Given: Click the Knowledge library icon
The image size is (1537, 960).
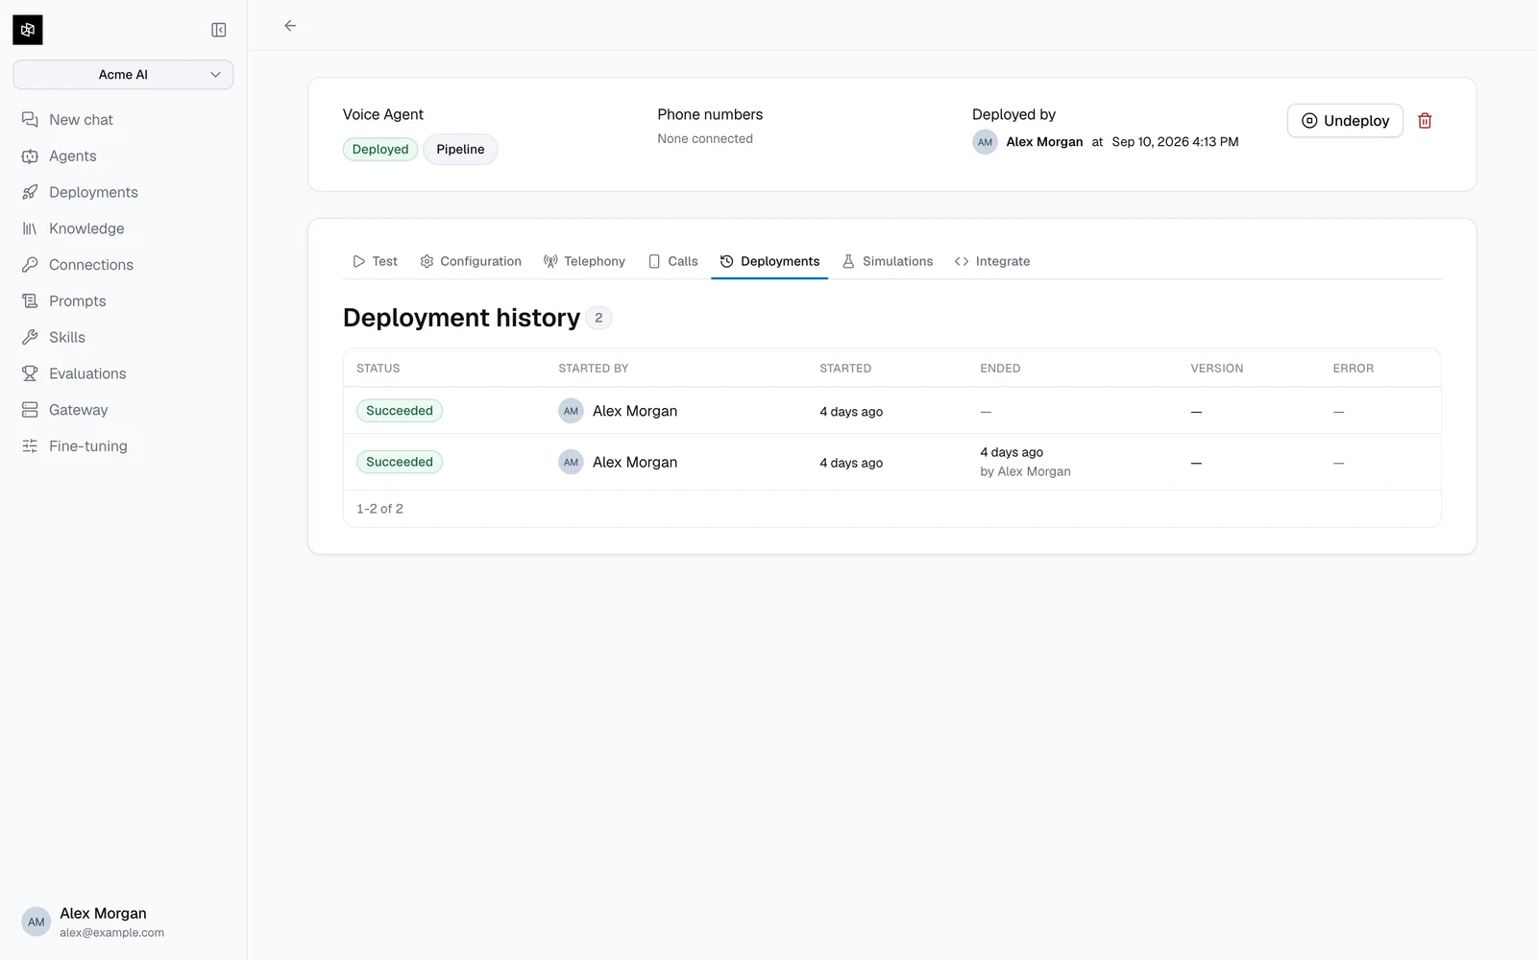Looking at the screenshot, I should pos(30,228).
